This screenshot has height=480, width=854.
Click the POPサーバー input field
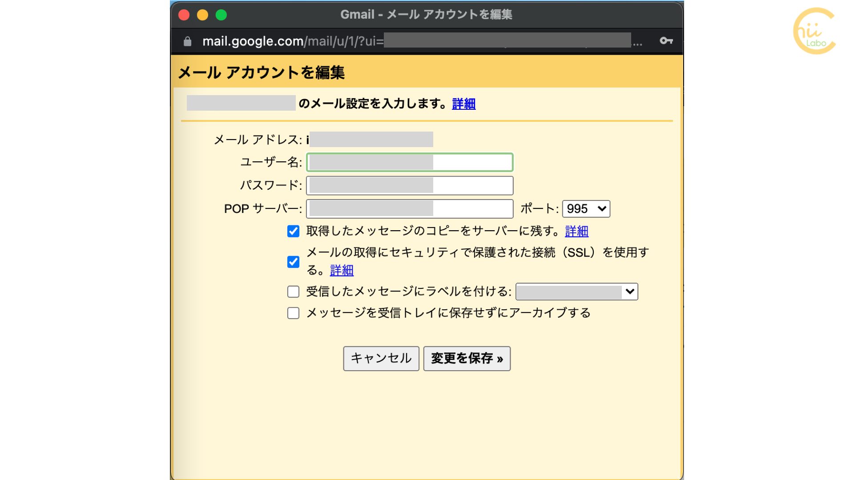click(x=409, y=208)
